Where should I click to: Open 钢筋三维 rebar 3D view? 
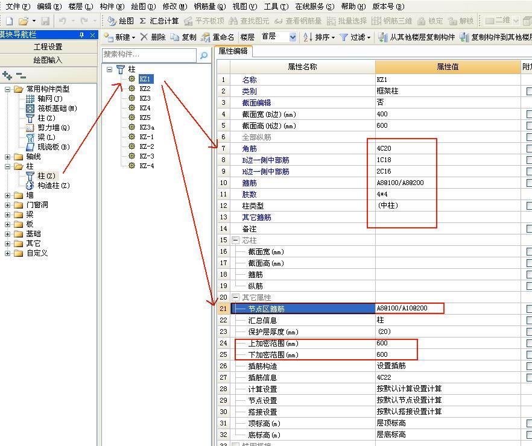tap(391, 21)
